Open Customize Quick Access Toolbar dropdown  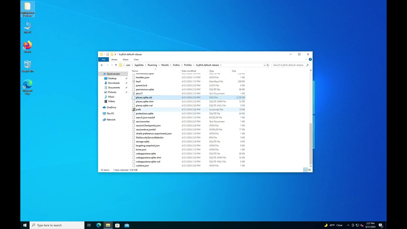(x=115, y=54)
